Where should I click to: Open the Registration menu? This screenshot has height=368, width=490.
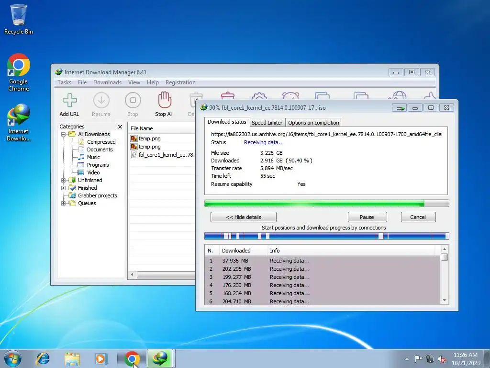180,82
